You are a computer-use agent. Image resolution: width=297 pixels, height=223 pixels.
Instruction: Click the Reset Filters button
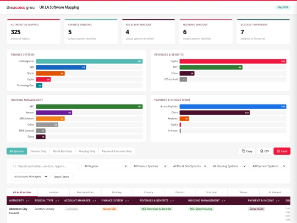pyautogui.click(x=61, y=177)
